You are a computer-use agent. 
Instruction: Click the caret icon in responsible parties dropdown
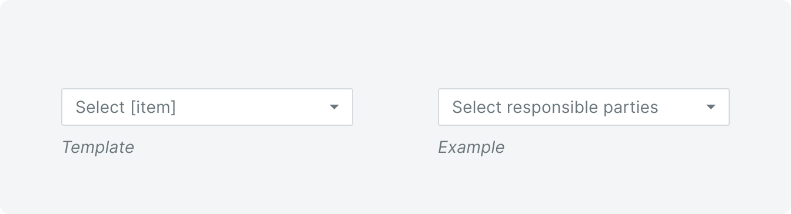(711, 107)
